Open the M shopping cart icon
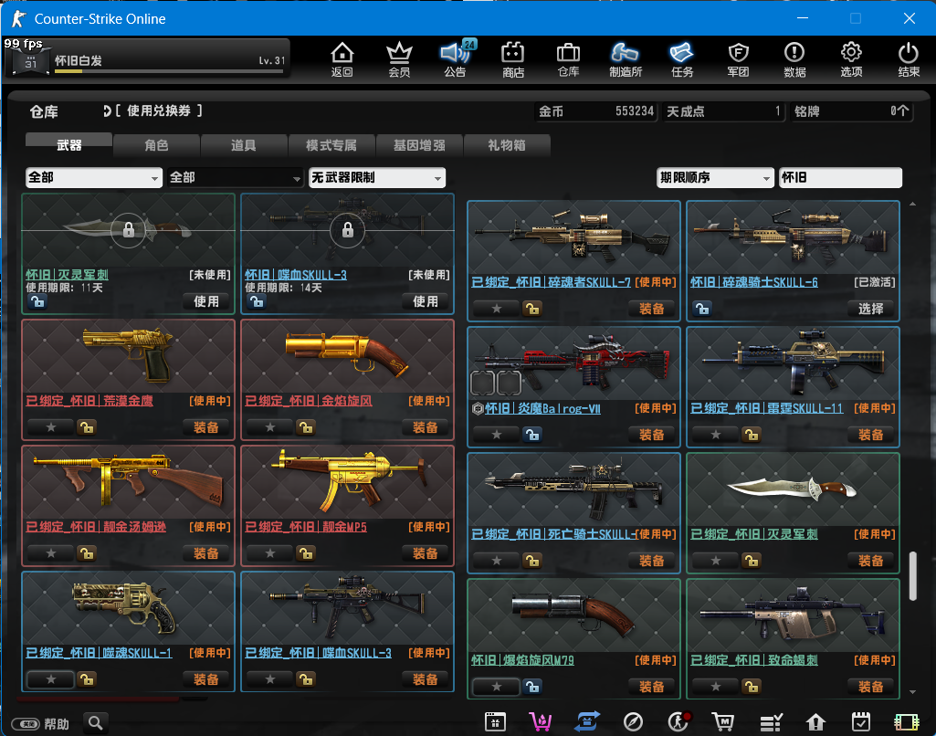The image size is (936, 736). [723, 722]
